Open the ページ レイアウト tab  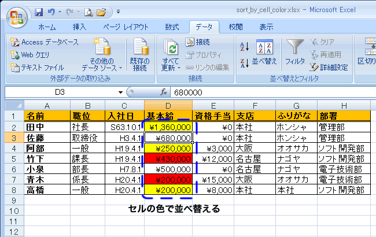[x=126, y=27]
